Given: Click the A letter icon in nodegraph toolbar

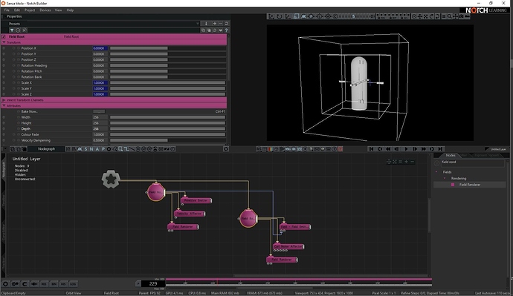Looking at the screenshot, I should click(97, 149).
